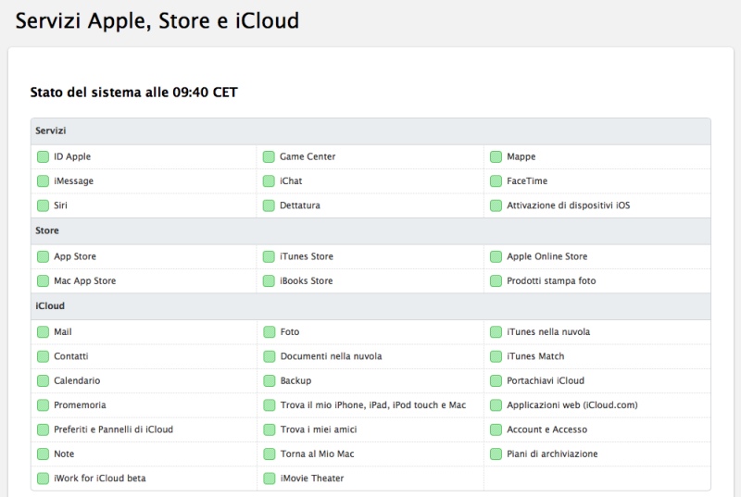Screen dimensions: 741x497
Task: Click the 'Dettatura' text label
Action: (x=300, y=205)
